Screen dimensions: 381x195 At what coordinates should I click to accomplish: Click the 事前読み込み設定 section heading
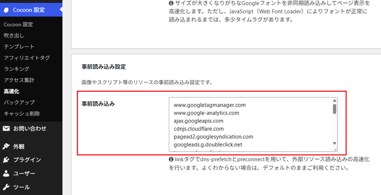(x=104, y=67)
